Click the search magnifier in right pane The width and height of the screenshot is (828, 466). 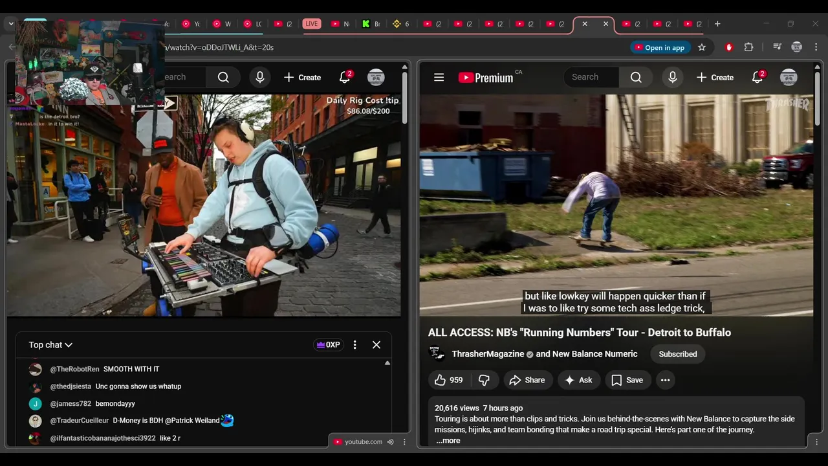636,78
